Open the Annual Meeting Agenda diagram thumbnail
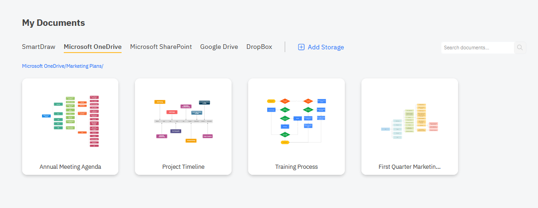 coord(70,121)
